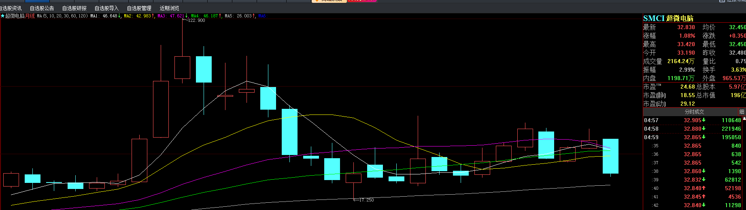Image resolution: width=746 pixels, height=210 pixels.
Task: Click the MA3: 47.621 value
Action: [171, 16]
